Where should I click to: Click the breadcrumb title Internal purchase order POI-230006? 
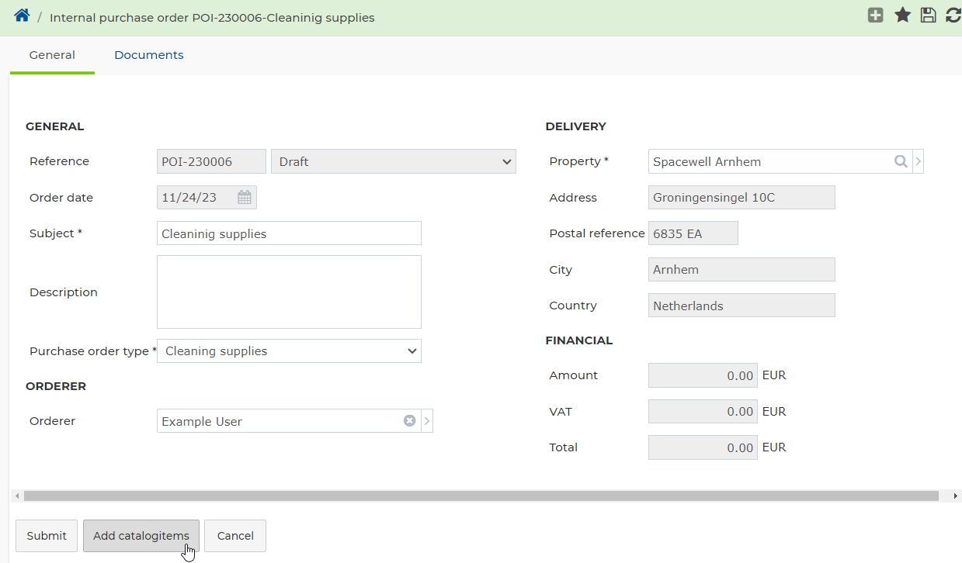pyautogui.click(x=212, y=17)
